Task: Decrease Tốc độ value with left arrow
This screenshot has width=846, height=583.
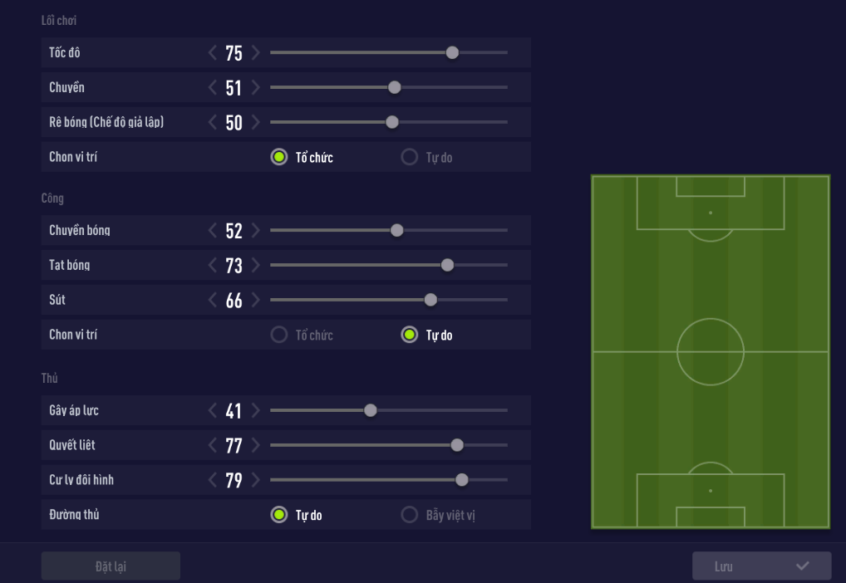Action: click(213, 53)
